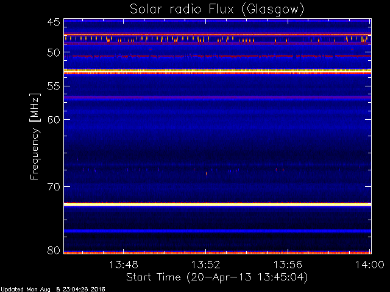This screenshot has width=390, height=292.
Task: Click the red edge band at 80 MHz
Action: [x=218, y=252]
